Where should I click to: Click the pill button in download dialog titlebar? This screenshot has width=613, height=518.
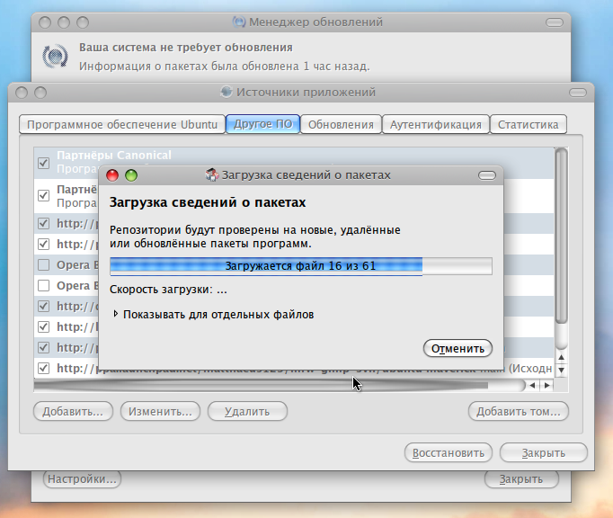(x=487, y=175)
